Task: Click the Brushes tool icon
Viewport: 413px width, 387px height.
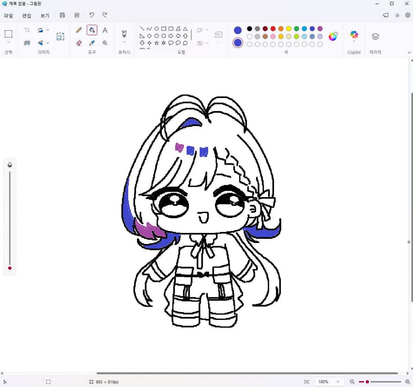Action: (124, 33)
